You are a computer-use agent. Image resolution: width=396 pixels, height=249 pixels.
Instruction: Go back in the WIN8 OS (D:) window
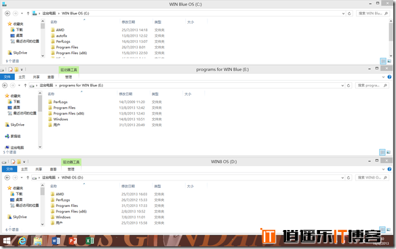point(7,178)
